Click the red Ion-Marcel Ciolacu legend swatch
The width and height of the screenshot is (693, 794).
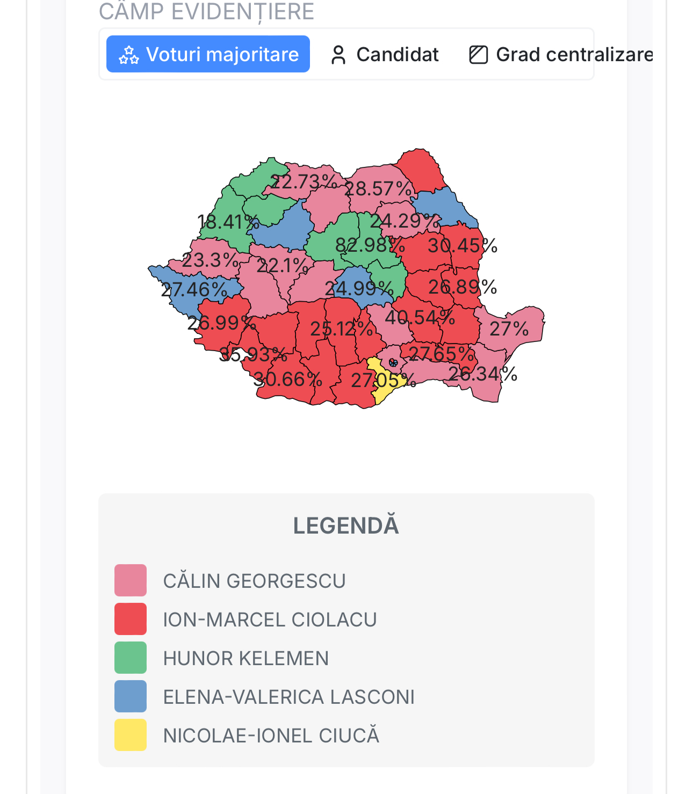point(131,619)
